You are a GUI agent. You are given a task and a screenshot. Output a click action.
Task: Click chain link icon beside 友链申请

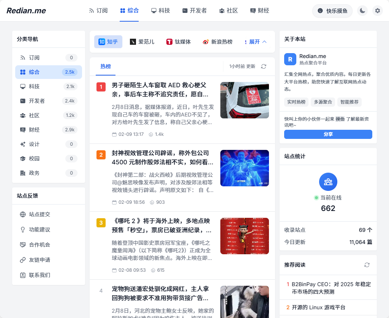(23, 260)
